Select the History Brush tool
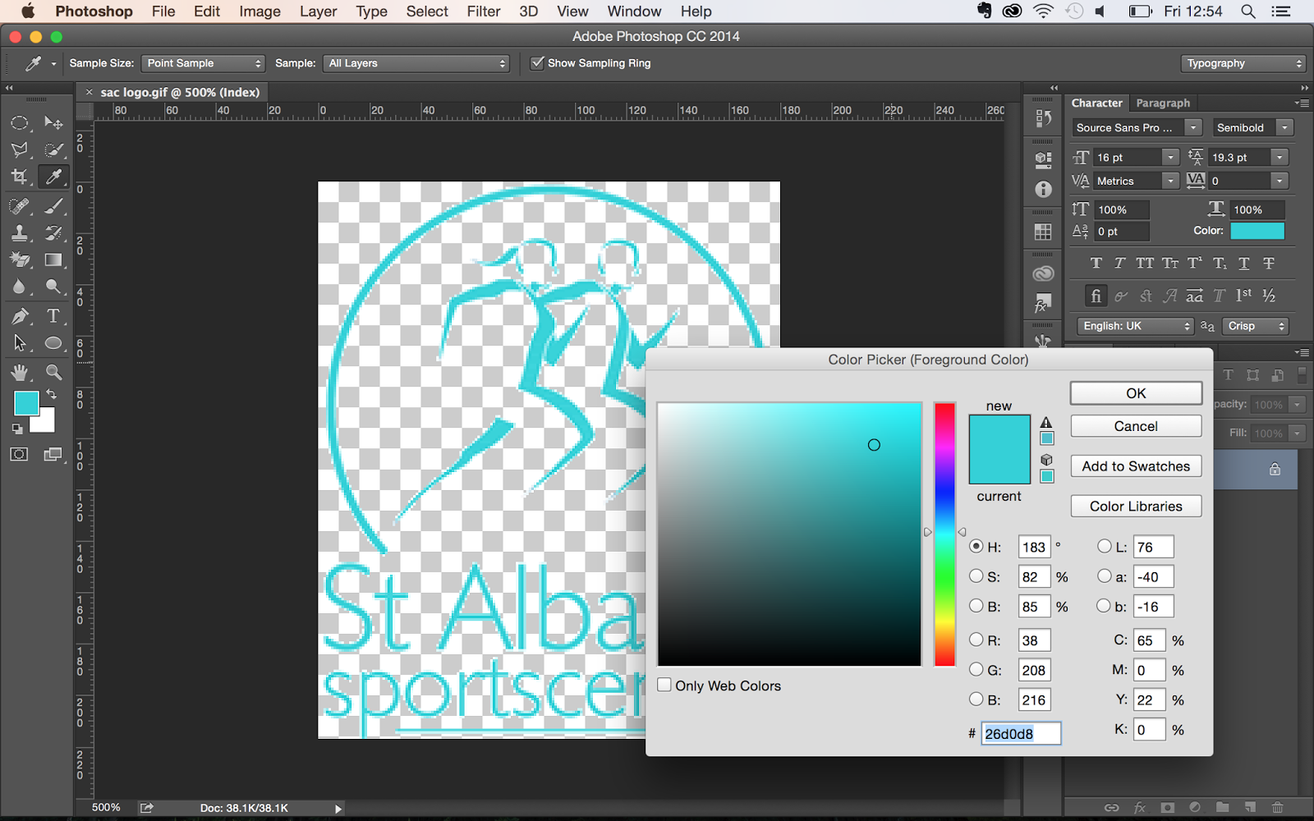 click(x=53, y=233)
